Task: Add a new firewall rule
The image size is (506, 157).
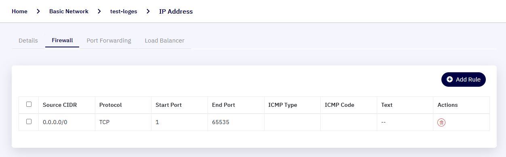Action: (464, 80)
